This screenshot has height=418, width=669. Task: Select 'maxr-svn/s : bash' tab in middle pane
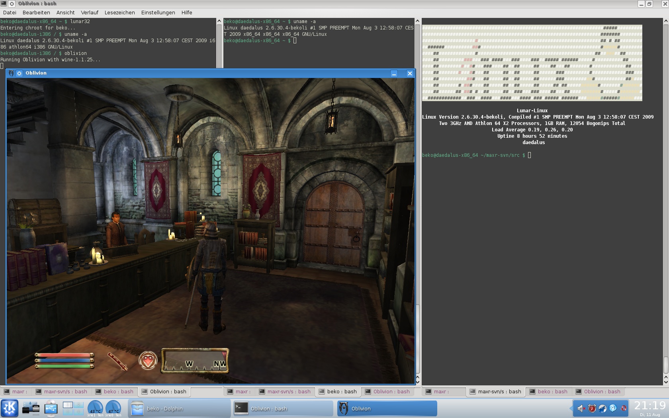click(x=285, y=392)
